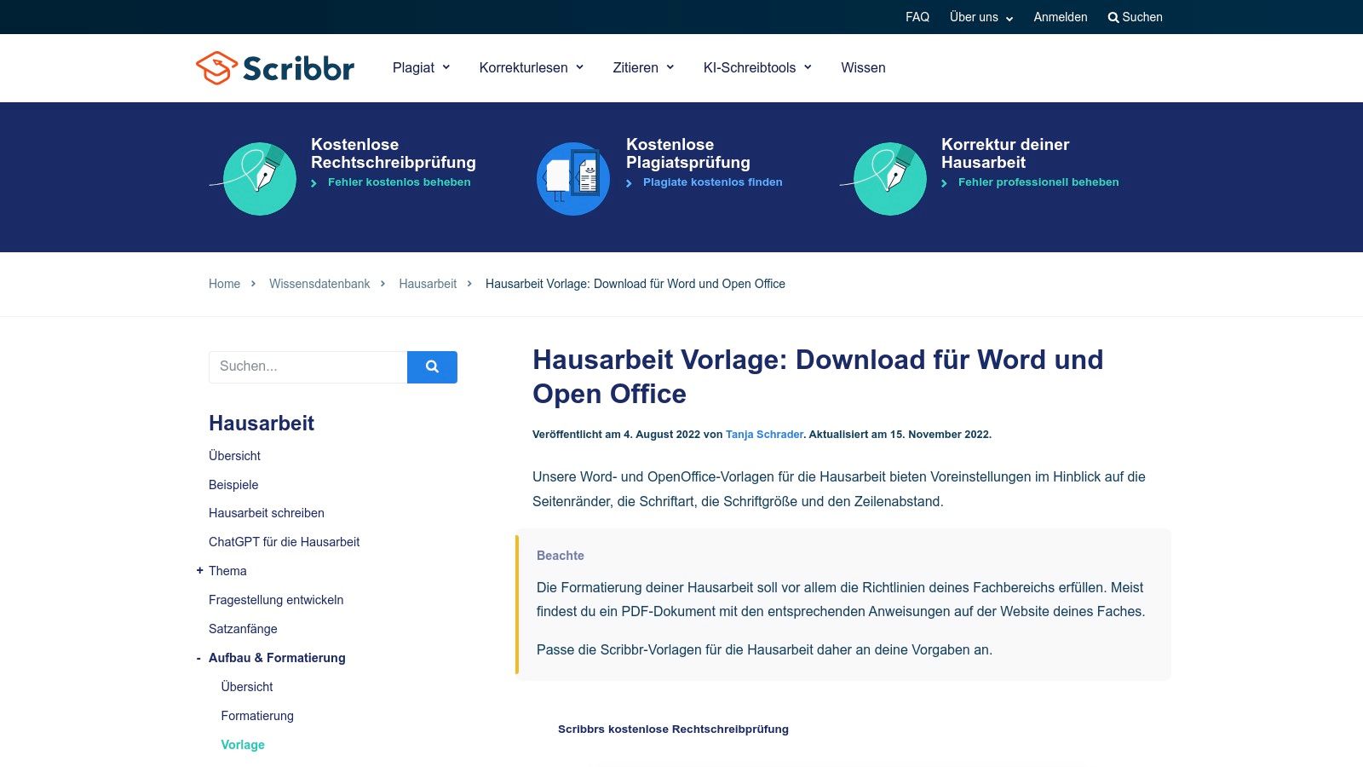Select Fragestellung entwickeln in sidebar

click(x=276, y=600)
